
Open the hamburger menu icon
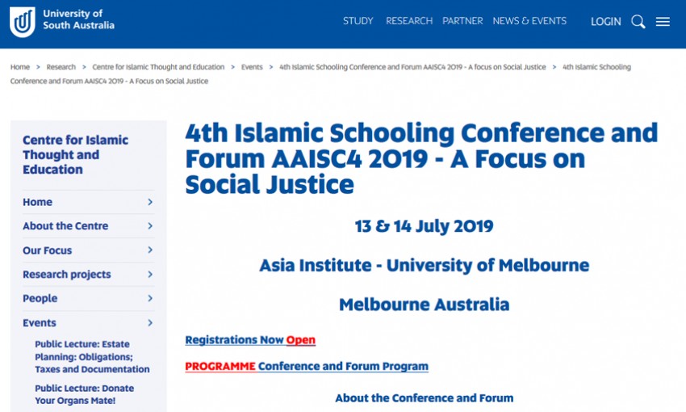[x=663, y=22]
